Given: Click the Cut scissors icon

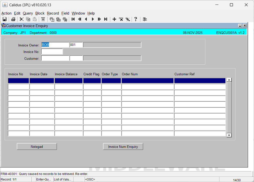Looking at the screenshot, I should click(22, 19).
